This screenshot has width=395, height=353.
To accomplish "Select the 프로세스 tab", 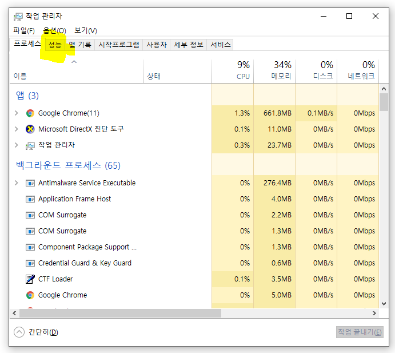I will click(27, 44).
